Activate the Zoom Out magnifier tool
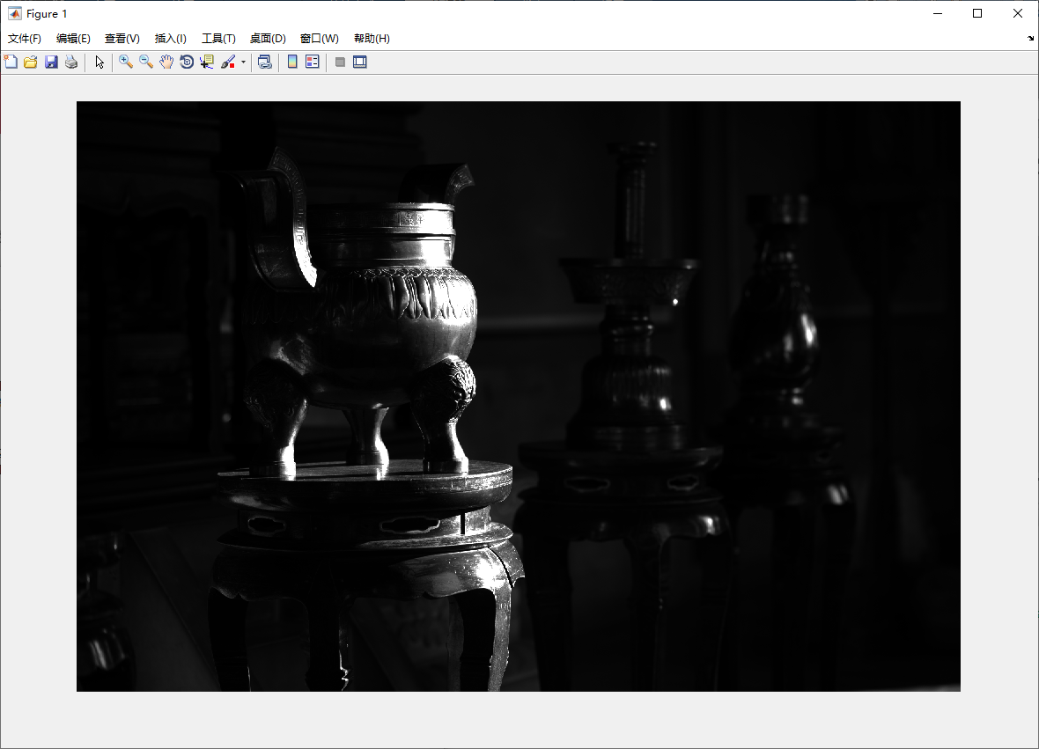This screenshot has height=749, width=1039. [x=146, y=62]
